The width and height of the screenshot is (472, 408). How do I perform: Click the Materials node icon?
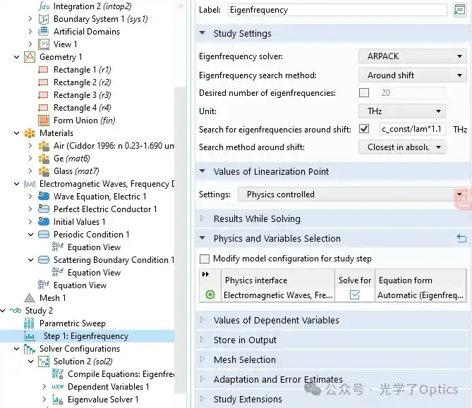point(30,133)
